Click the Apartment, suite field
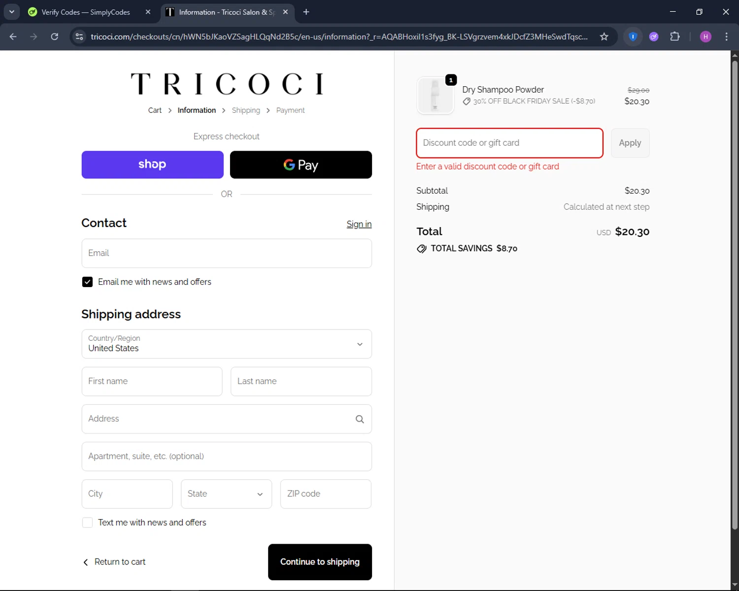This screenshot has width=739, height=591. [x=227, y=457]
